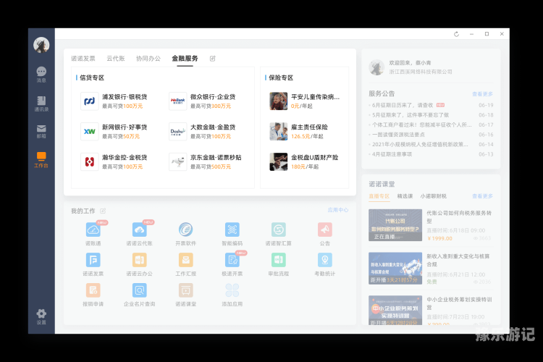Screen dimensions: 543x362
Task: Open the 京东金融·诺票秒贴 loan item
Action: [206, 161]
